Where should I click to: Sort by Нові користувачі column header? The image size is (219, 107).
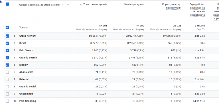click(x=134, y=5)
